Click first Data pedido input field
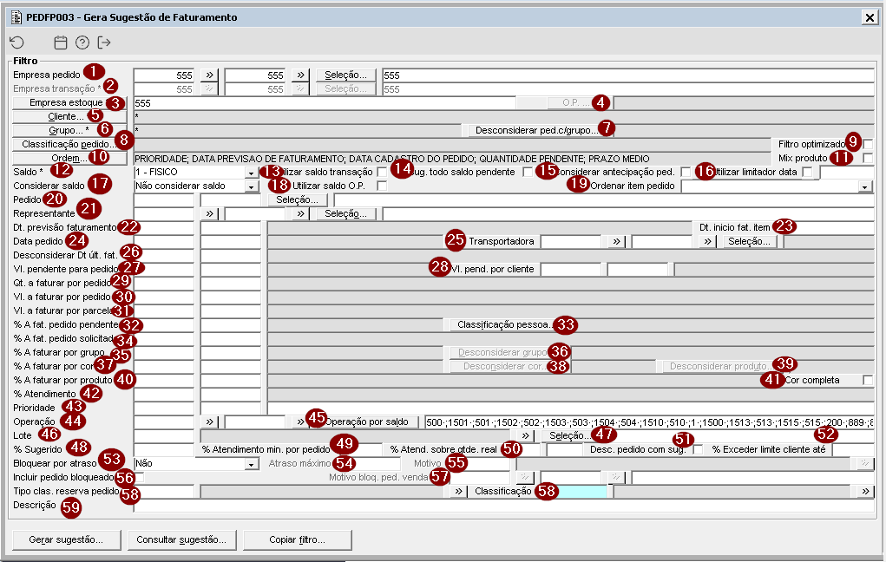The height and width of the screenshot is (562, 886). pos(164,241)
